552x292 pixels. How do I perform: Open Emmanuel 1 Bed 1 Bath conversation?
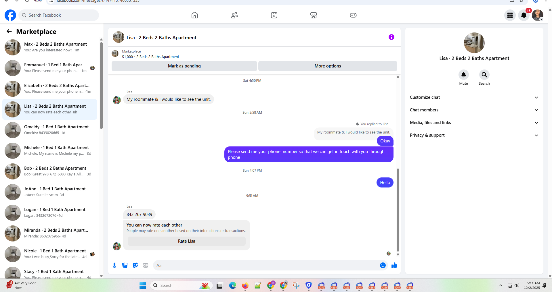tap(49, 68)
